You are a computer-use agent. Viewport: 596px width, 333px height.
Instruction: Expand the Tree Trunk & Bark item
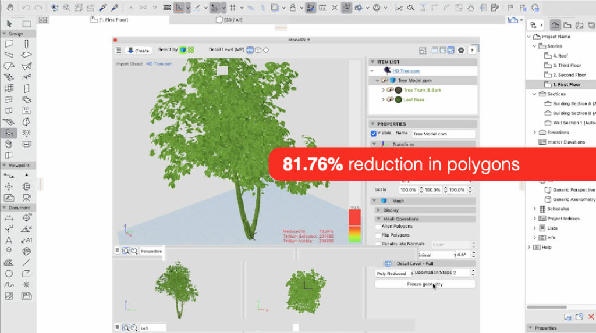384,90
